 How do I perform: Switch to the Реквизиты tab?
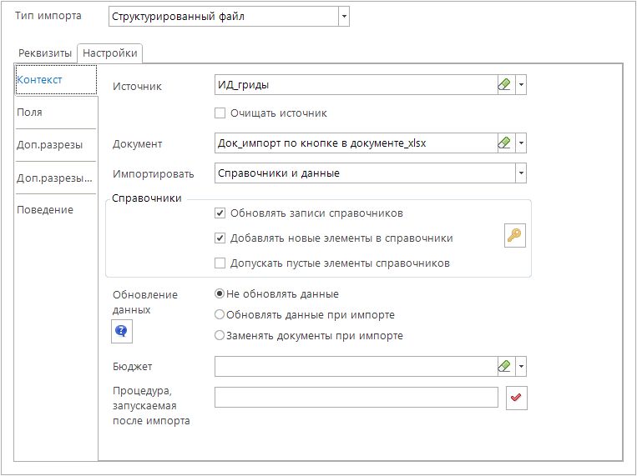(45, 53)
